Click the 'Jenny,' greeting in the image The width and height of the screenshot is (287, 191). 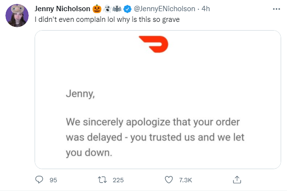80,94
